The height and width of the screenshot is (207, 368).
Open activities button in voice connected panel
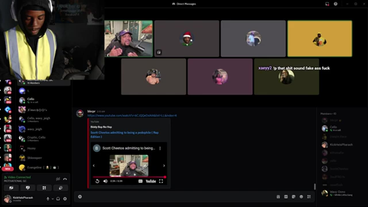point(44,188)
